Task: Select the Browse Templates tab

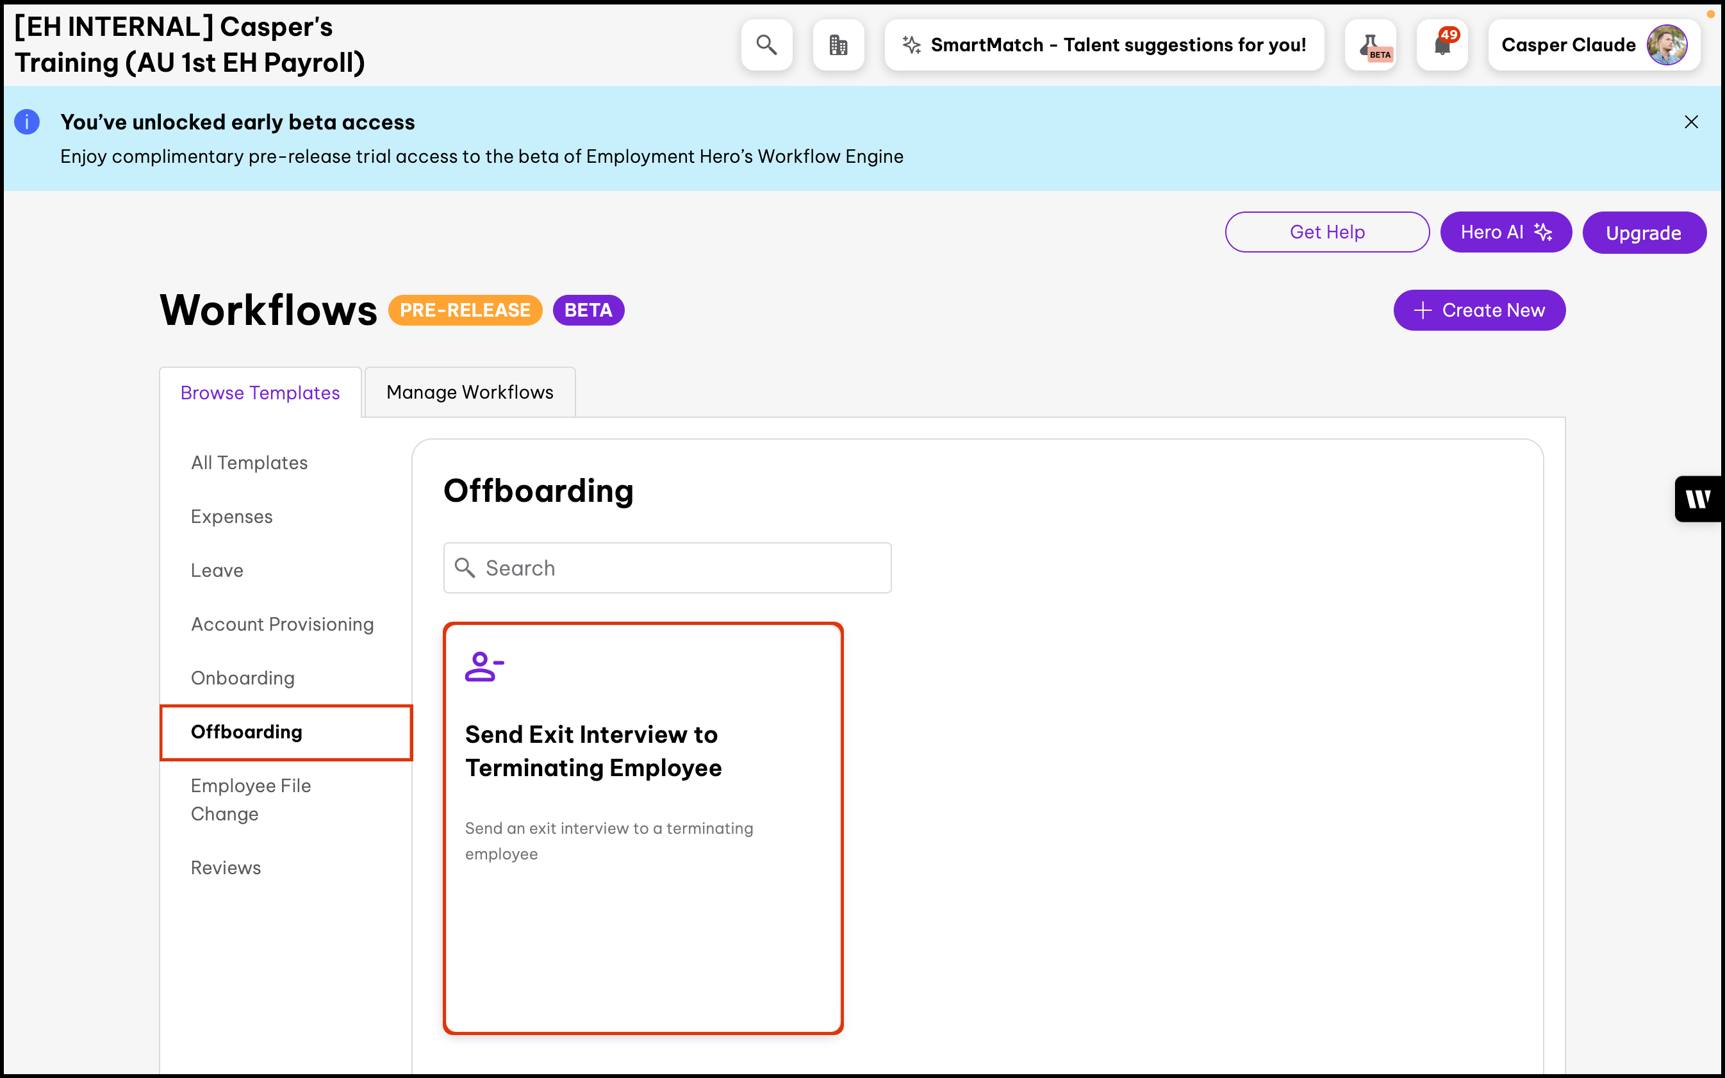Action: coord(260,393)
